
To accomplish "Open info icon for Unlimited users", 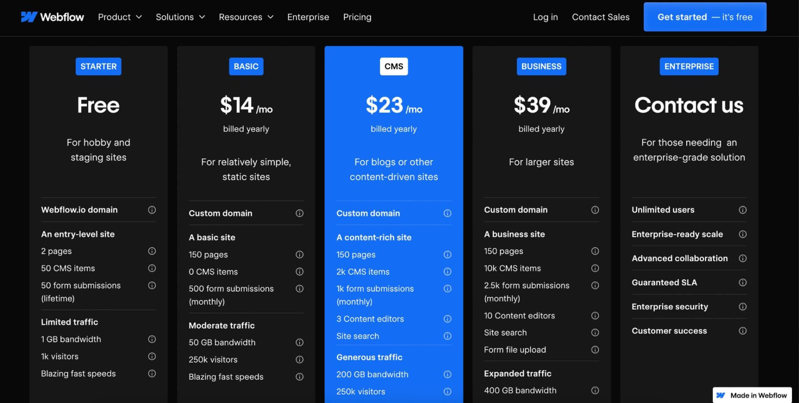I will [743, 210].
